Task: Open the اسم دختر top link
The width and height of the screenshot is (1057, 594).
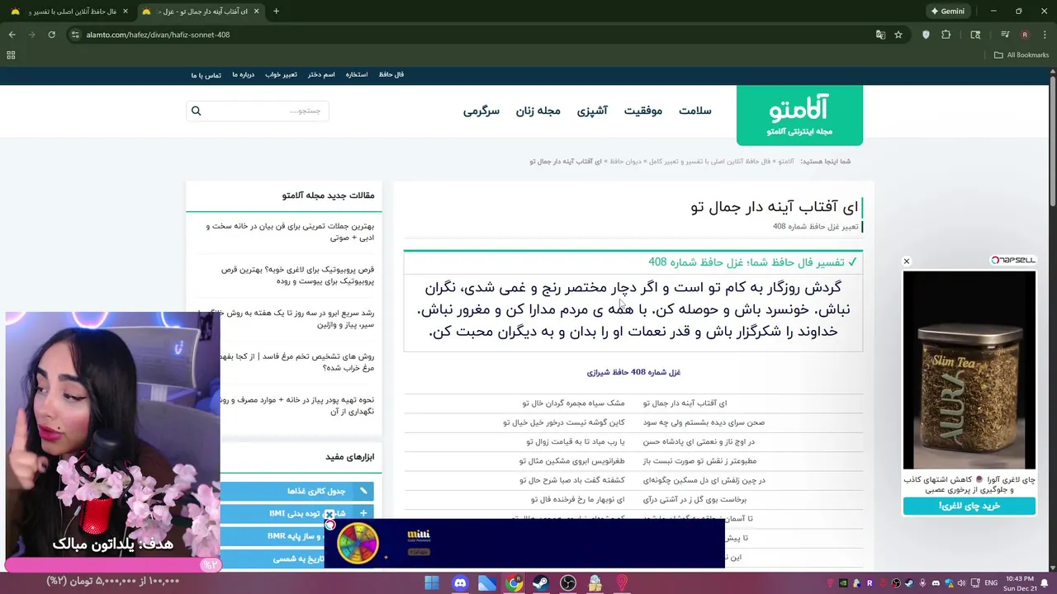Action: [321, 74]
